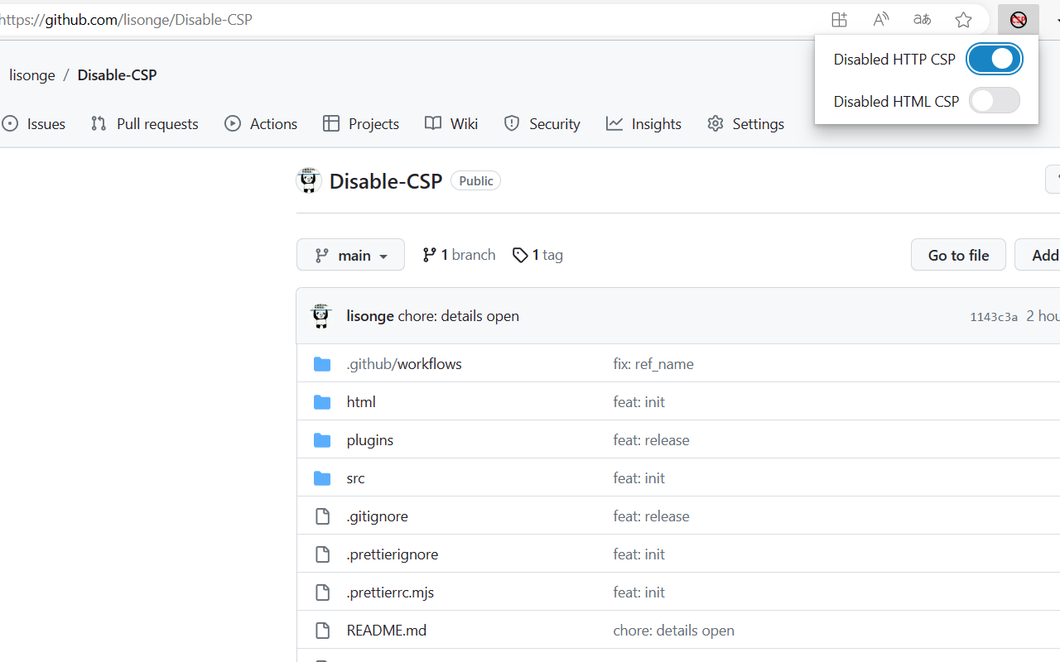Click the favorites star icon in address bar
This screenshot has height=662, width=1060.
click(963, 20)
